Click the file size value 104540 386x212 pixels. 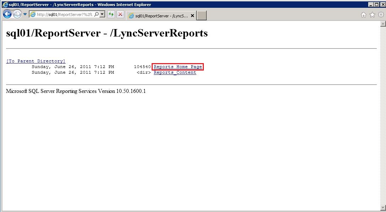142,67
